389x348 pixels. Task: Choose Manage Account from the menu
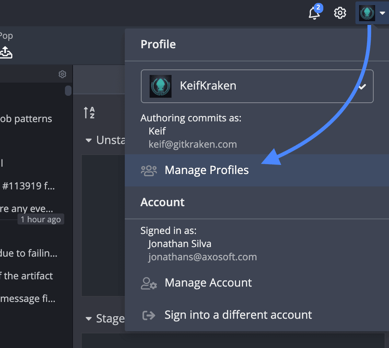tap(208, 283)
